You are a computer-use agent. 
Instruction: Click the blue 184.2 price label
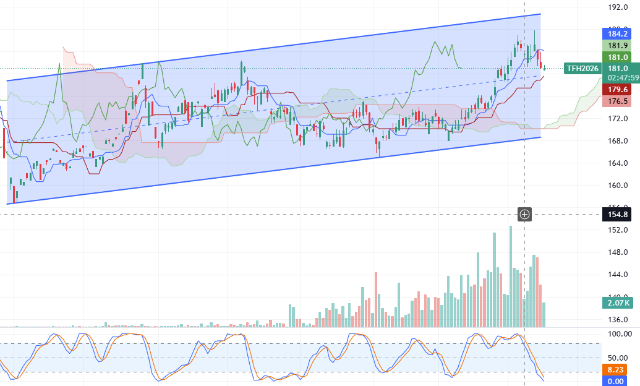[x=618, y=34]
